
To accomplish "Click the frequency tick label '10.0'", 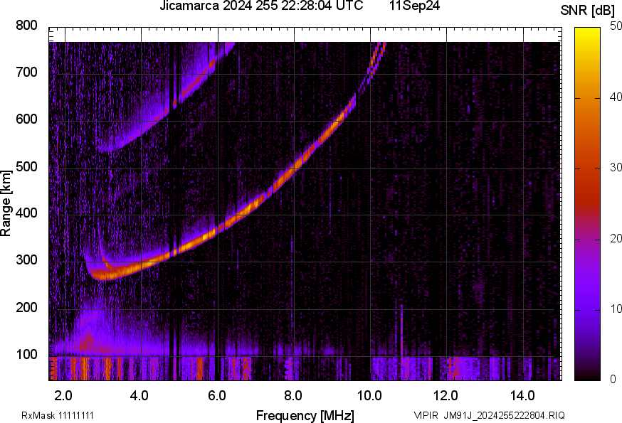I will point(369,396).
